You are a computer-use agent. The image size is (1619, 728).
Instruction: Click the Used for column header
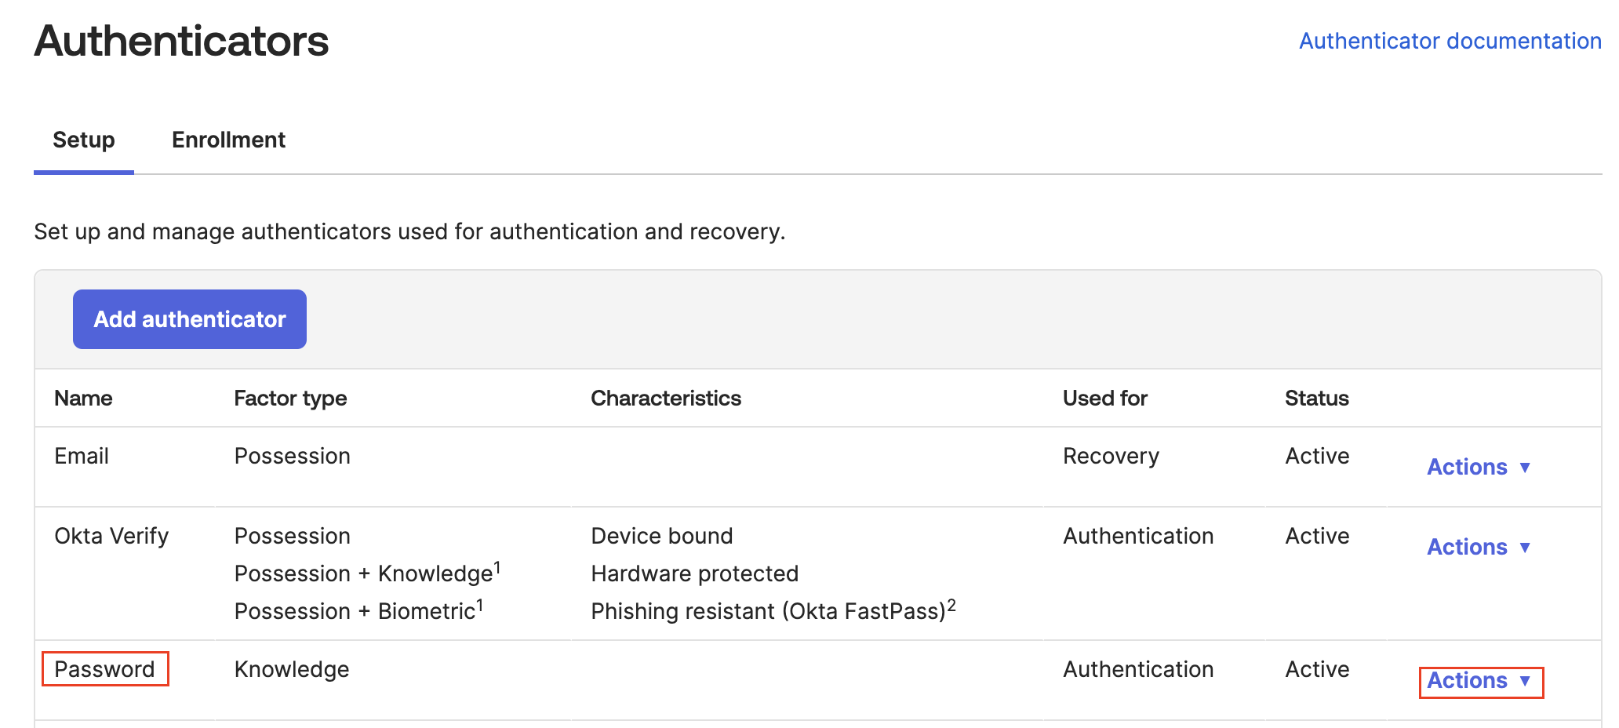pyautogui.click(x=1104, y=398)
